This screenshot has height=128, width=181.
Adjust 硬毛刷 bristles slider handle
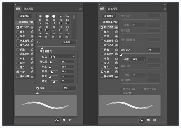pos(51,62)
